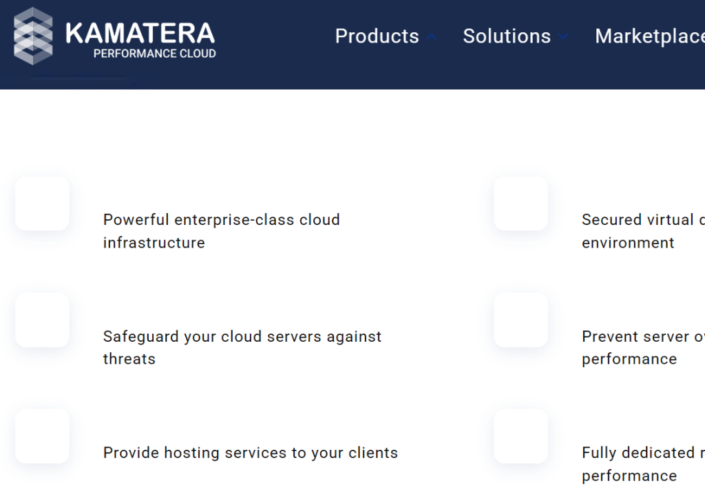
Task: Select the 'Prevent server' performance product entry
Action: [643, 347]
